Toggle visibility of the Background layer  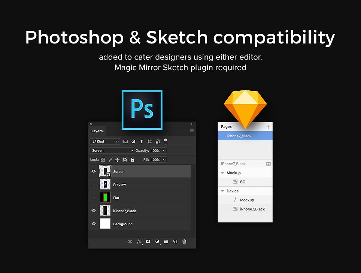(x=94, y=223)
